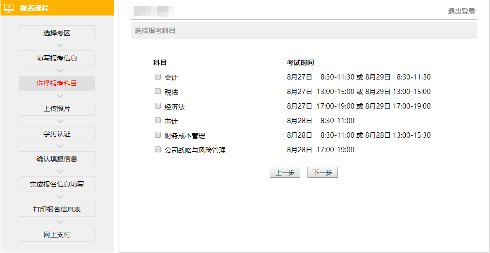Tick the 税法 checkbox
The image size is (490, 253).
(x=158, y=91)
